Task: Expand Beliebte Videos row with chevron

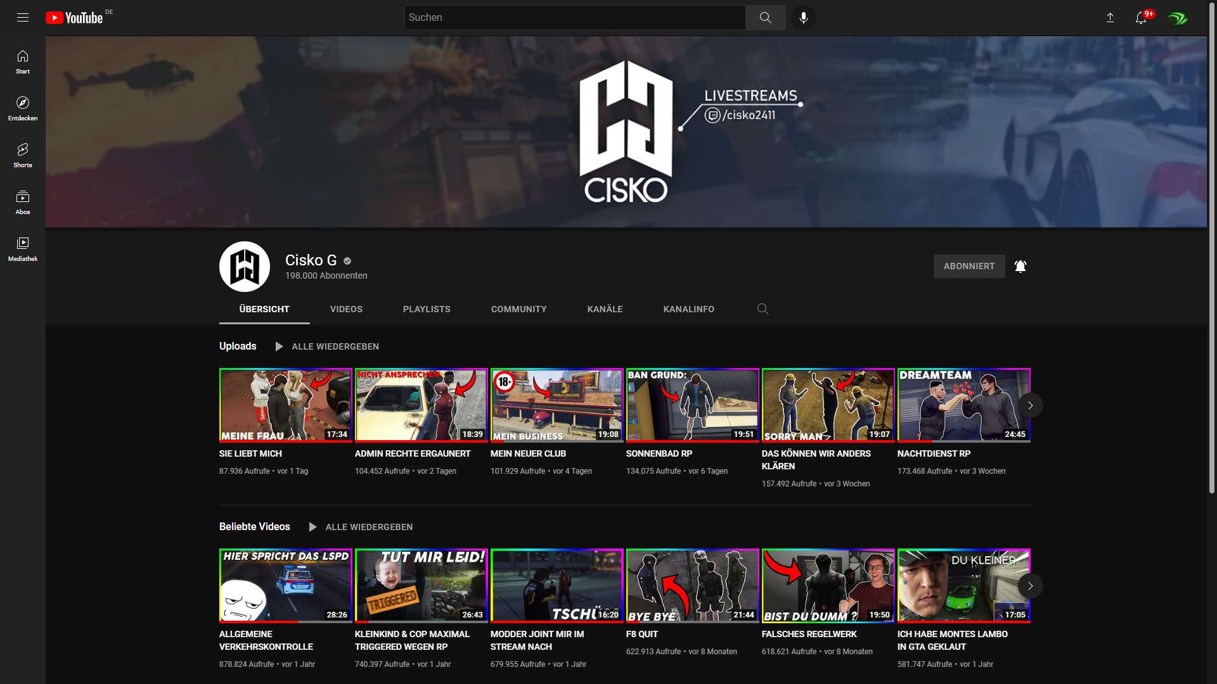Action: click(x=1030, y=586)
